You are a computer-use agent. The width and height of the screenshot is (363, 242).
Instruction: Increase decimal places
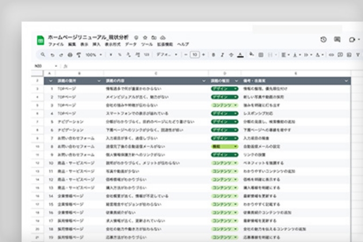tap(138, 55)
